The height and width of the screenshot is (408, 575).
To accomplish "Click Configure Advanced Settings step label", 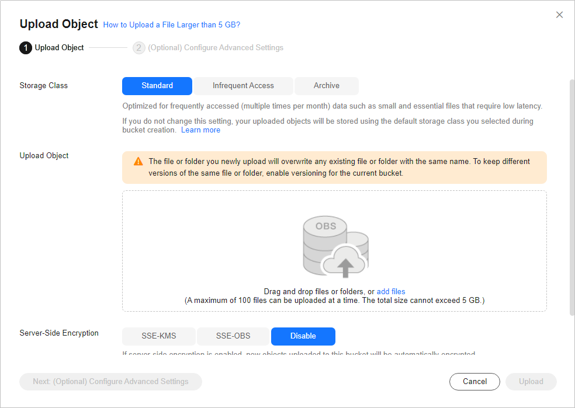I will 216,48.
